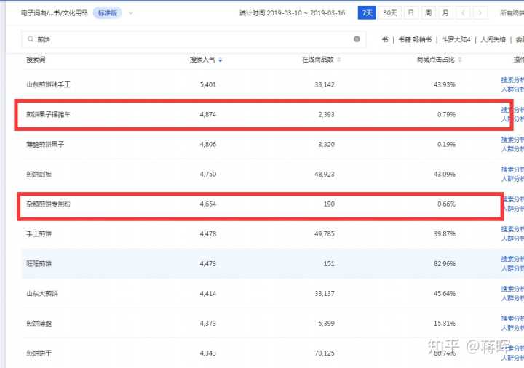This screenshot has width=524, height=368.
Task: Open the 电子词典/文化用品 category selector
Action: (x=55, y=13)
